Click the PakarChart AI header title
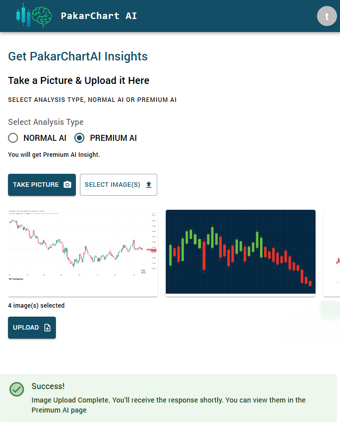The height and width of the screenshot is (434, 340). point(99,16)
